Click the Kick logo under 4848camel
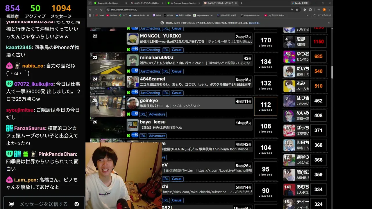Screen dimensions: 372x209 tap(128, 93)
